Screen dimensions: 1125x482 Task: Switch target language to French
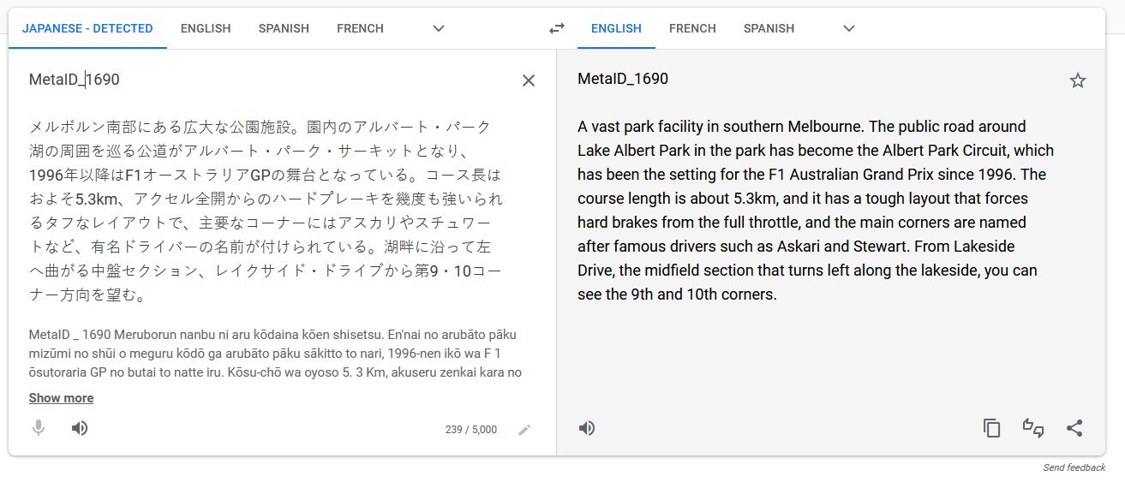692,28
